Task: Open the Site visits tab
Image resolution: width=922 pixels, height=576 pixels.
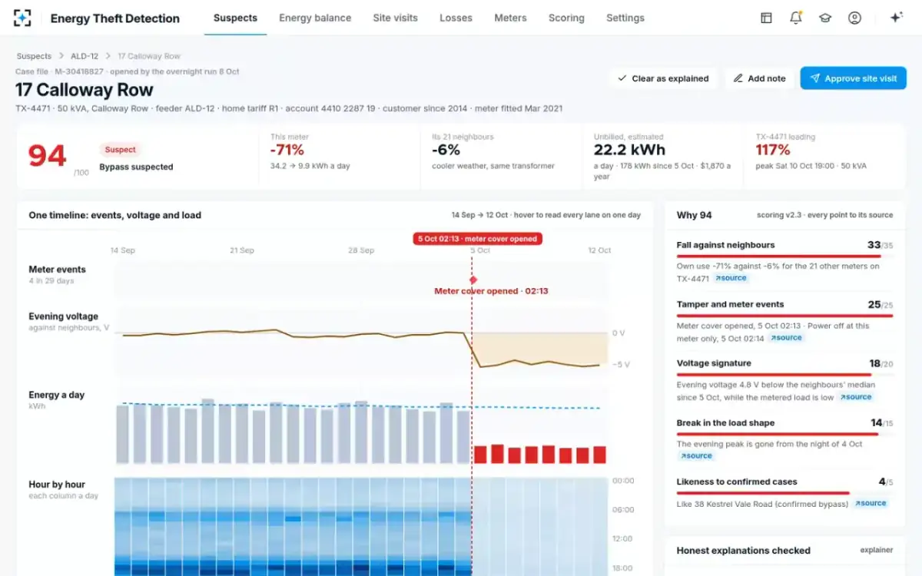Action: click(396, 18)
